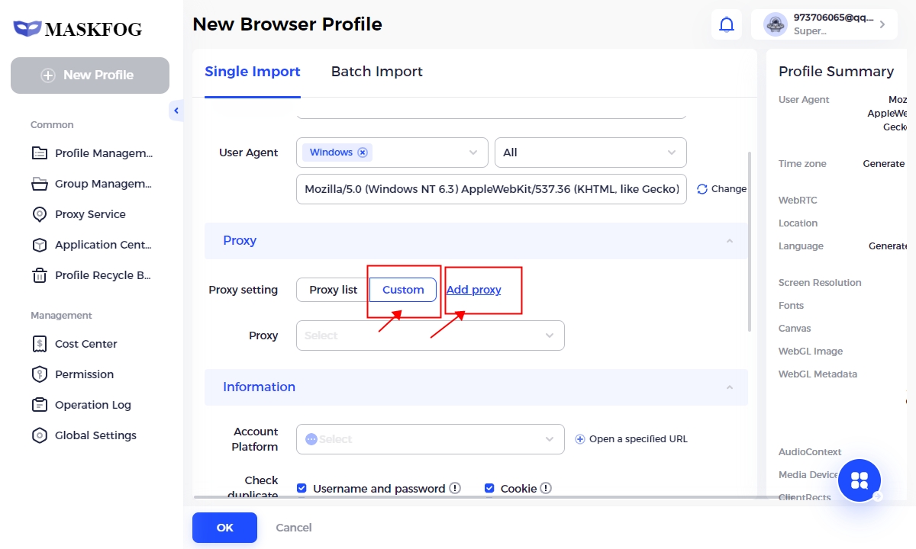Click the notification bell icon
The height and width of the screenshot is (549, 916).
click(x=727, y=24)
